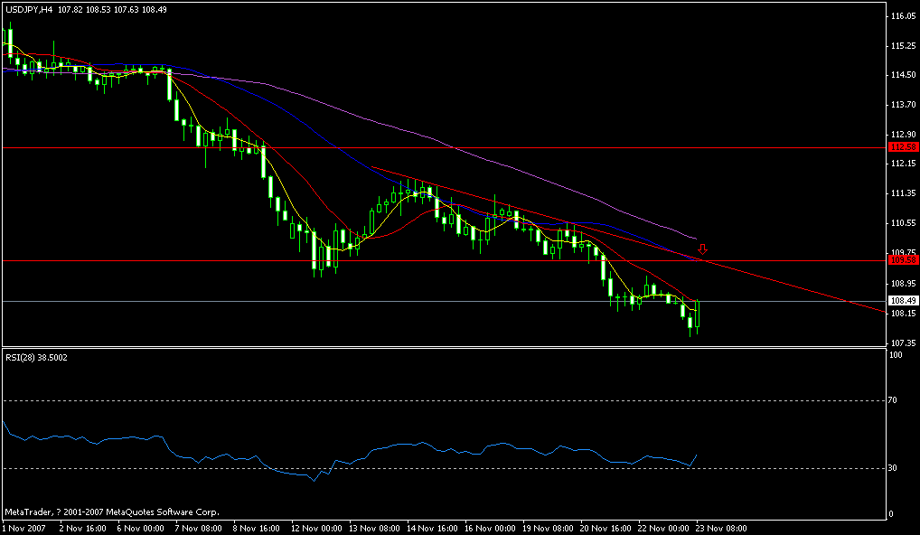The height and width of the screenshot is (535, 920).
Task: Click the 112.90 price axis label
Action: [903, 135]
